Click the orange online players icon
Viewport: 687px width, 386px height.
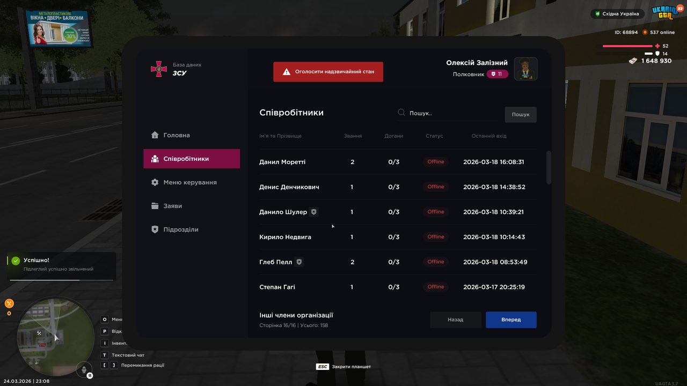[645, 32]
